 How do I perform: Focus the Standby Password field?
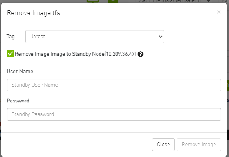[x=114, y=114]
